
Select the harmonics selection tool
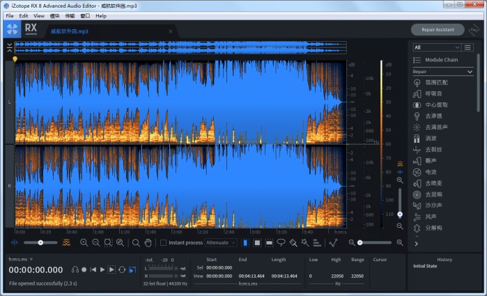317,242
